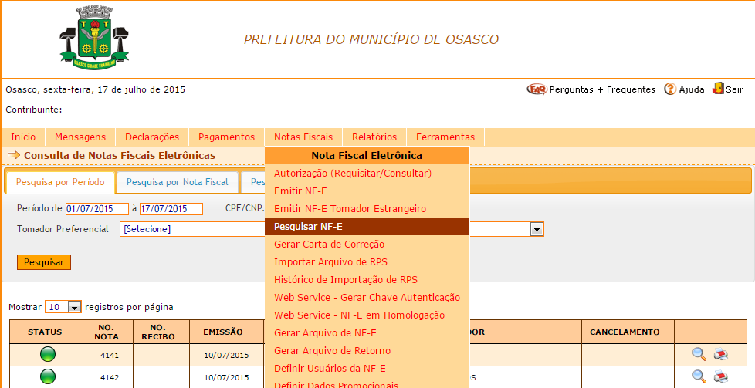The height and width of the screenshot is (388, 755).
Task: Click the Período end date field
Action: tap(171, 209)
